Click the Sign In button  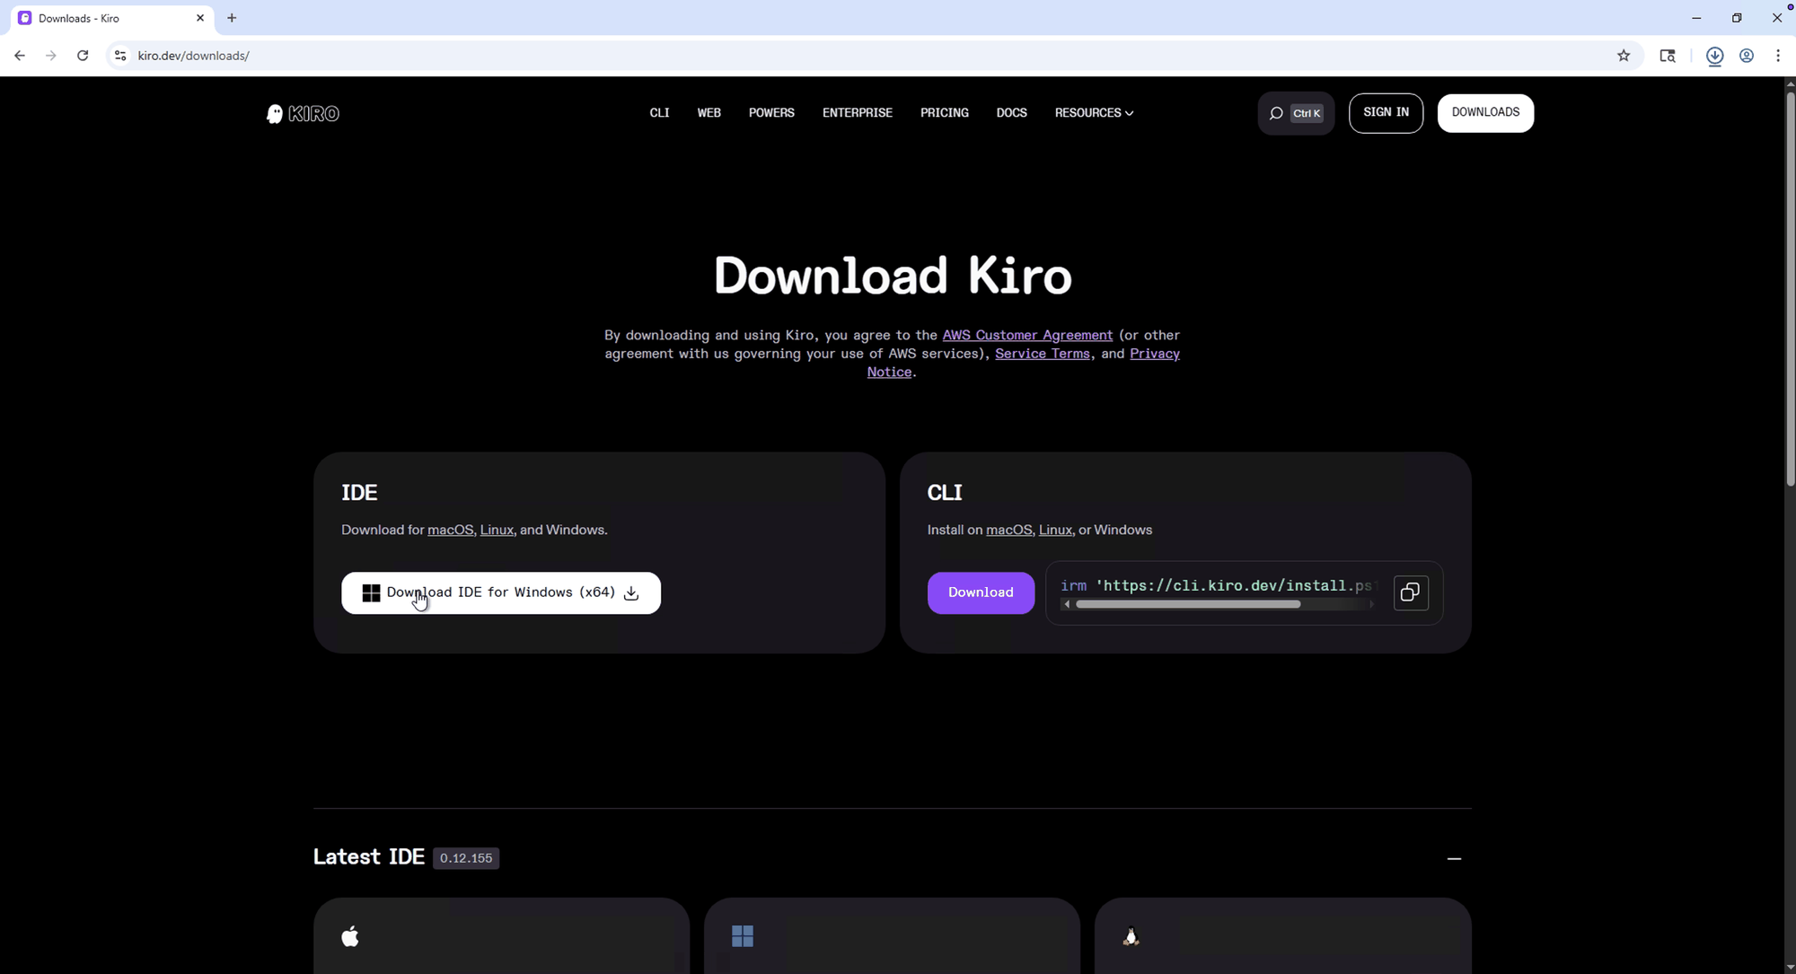pos(1386,113)
